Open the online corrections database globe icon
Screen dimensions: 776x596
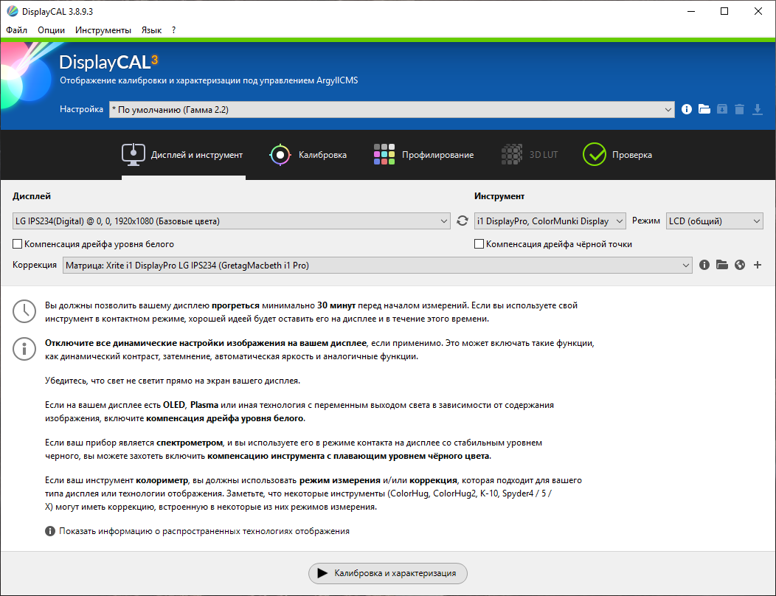coord(740,265)
